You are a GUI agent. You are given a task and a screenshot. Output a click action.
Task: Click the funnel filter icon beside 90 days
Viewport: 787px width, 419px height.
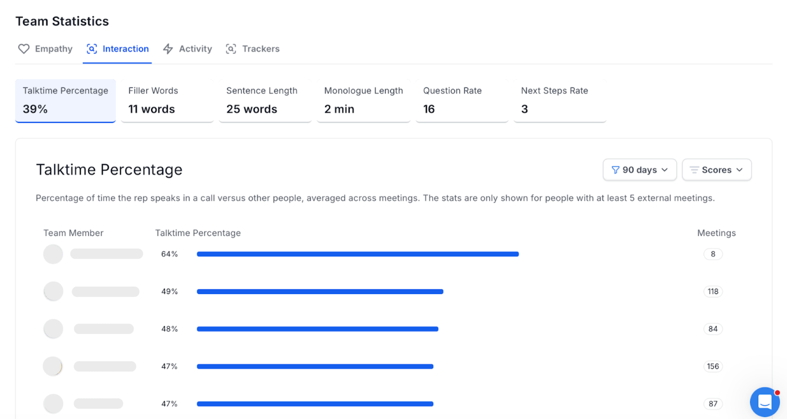615,170
